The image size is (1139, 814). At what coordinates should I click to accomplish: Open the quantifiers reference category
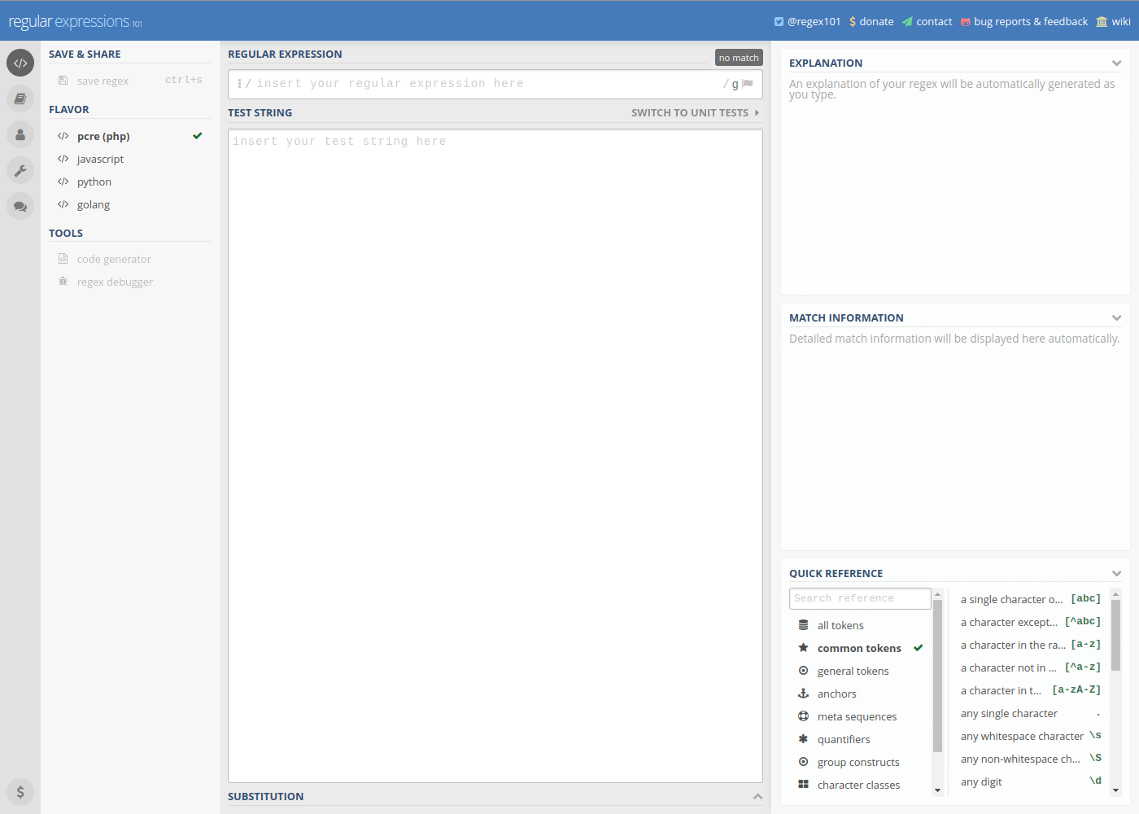[843, 740]
